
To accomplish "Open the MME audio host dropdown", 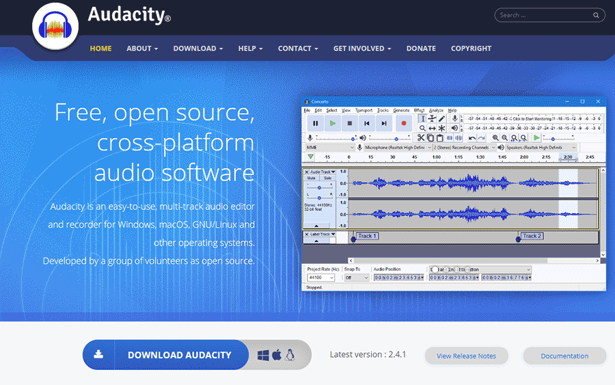I will pyautogui.click(x=330, y=148).
